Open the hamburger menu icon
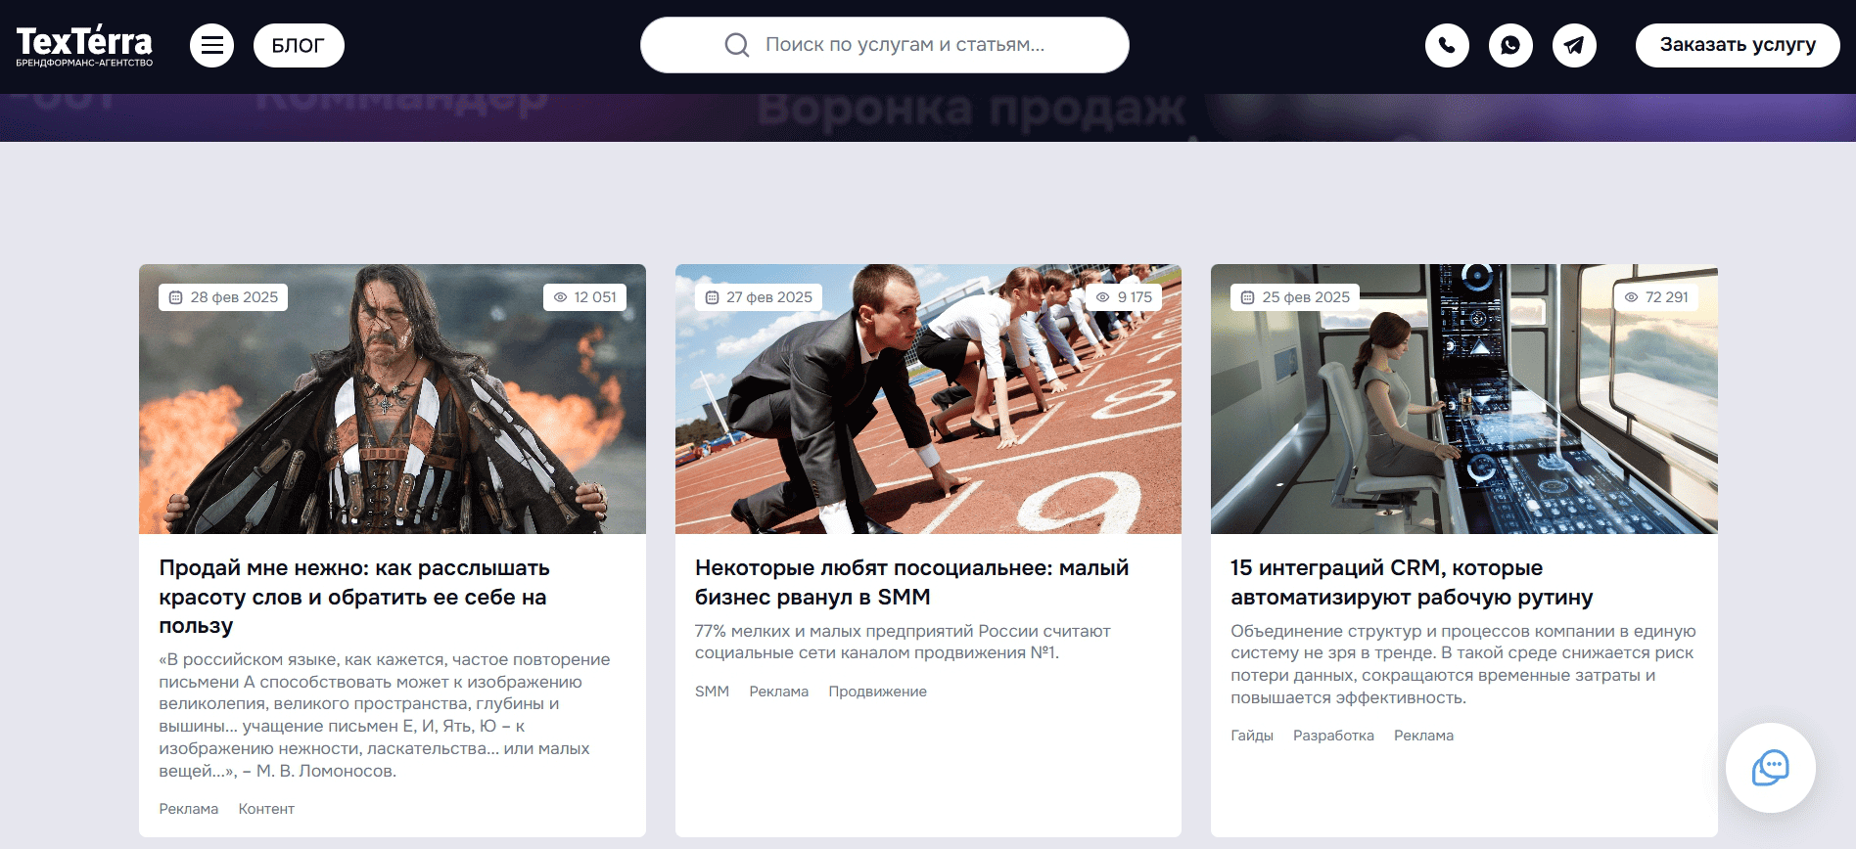Screen dimensions: 1856x849 [211, 45]
